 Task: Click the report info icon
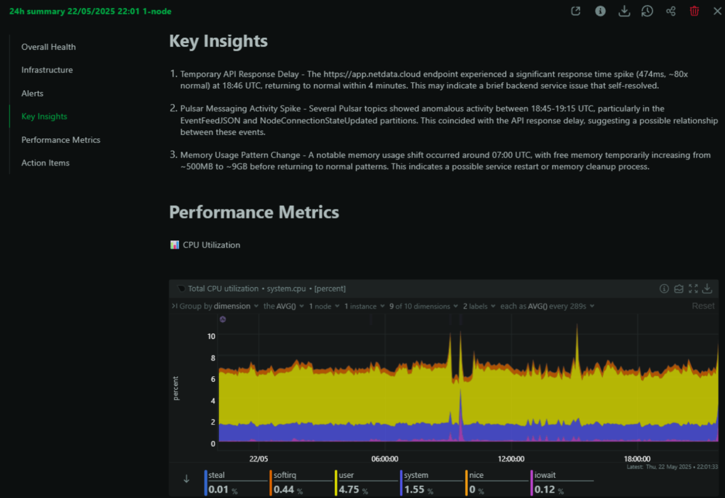point(600,11)
